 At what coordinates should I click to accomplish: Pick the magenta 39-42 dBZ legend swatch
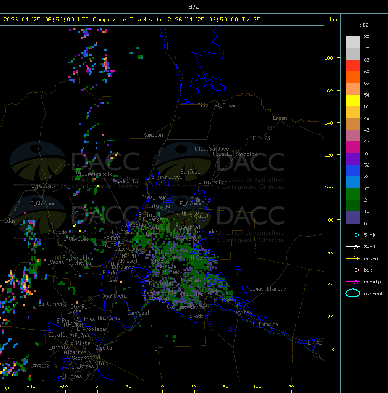[353, 147]
